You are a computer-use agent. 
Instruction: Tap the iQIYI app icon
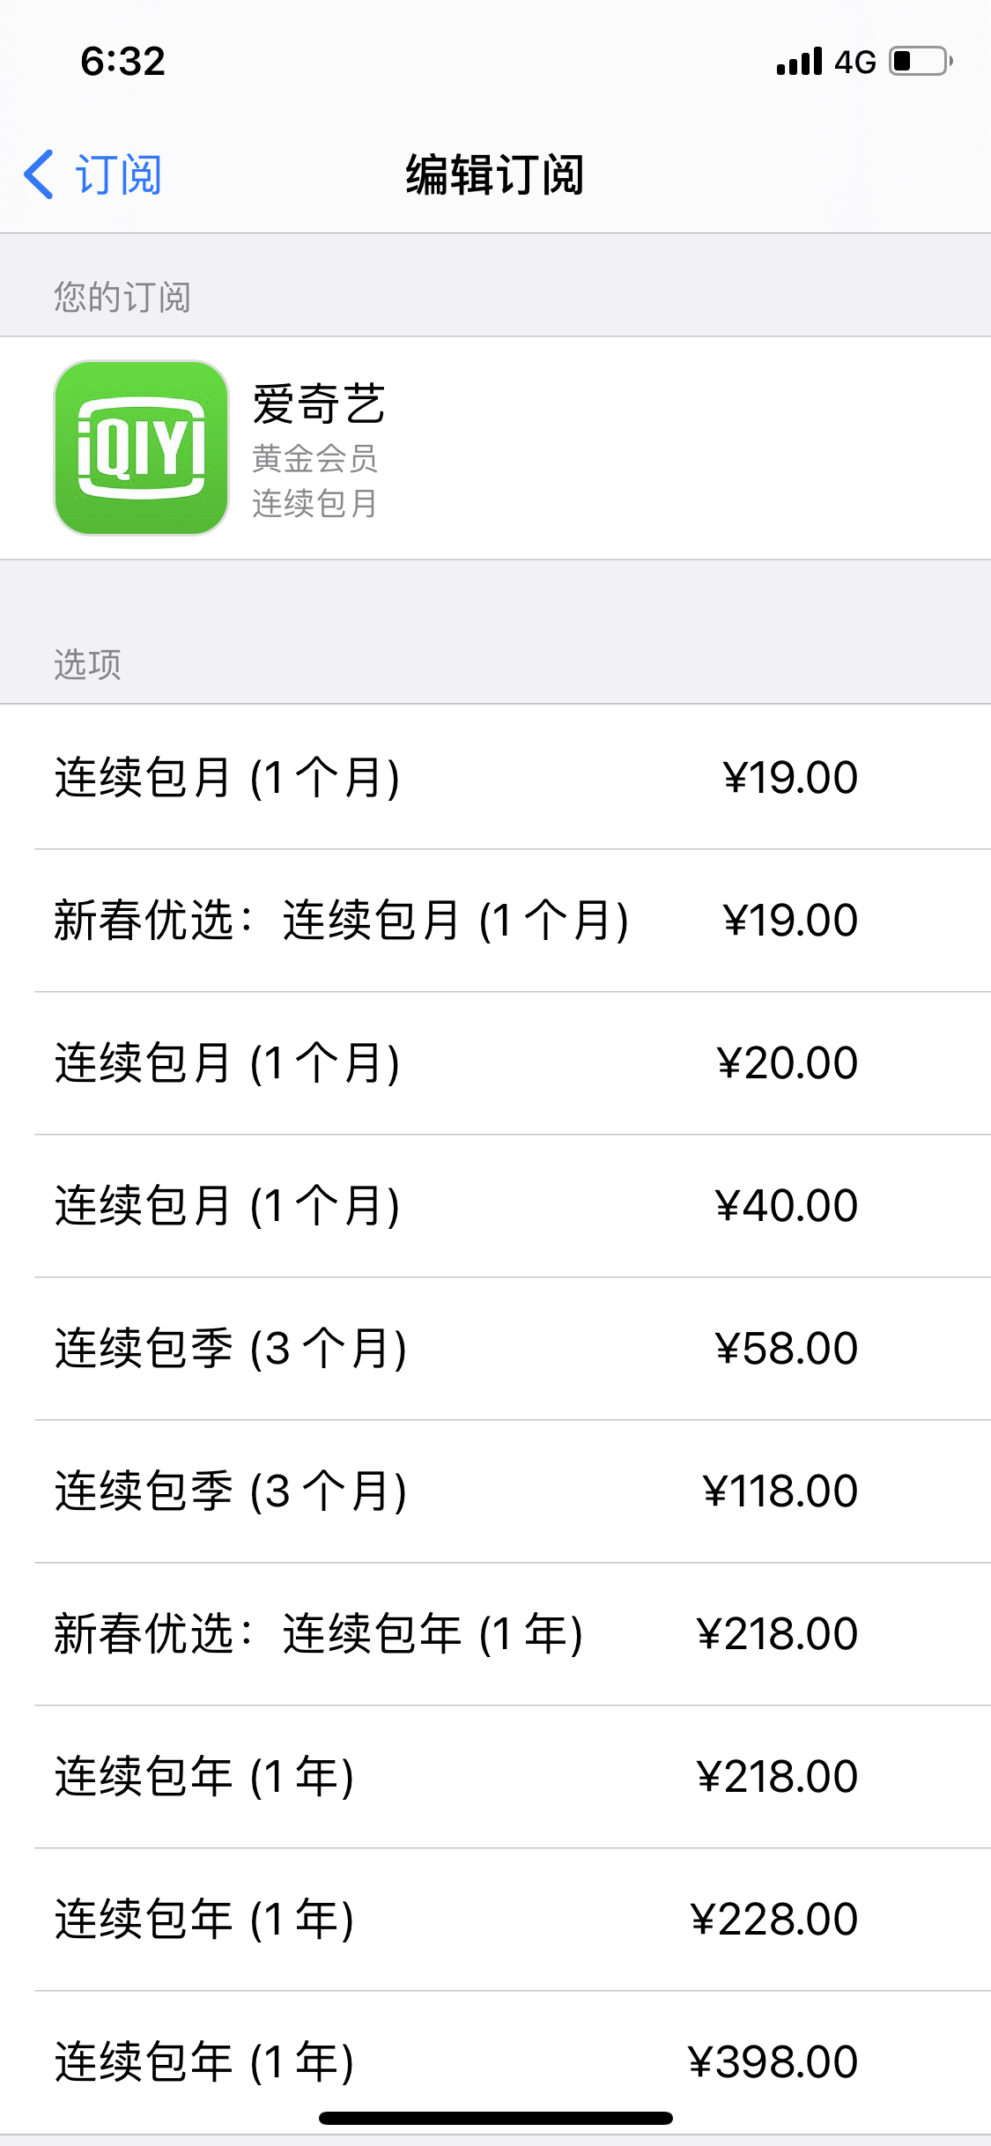(141, 448)
